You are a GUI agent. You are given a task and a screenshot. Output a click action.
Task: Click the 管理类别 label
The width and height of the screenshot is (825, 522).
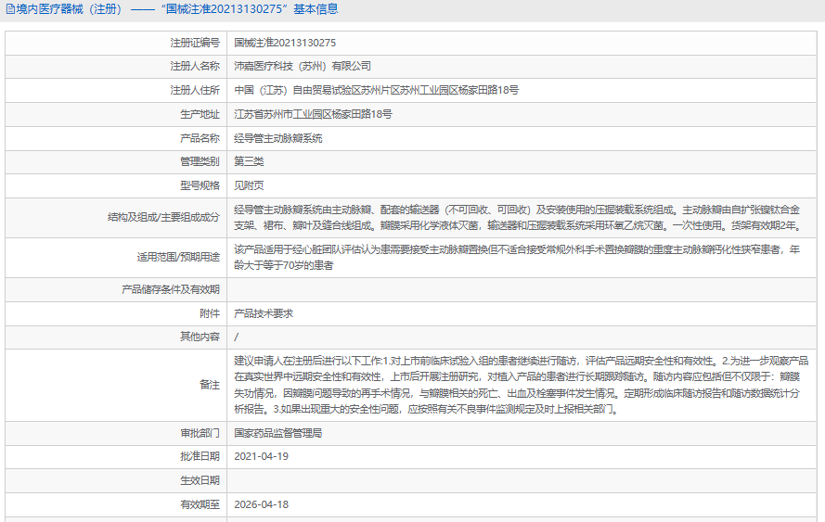200,161
